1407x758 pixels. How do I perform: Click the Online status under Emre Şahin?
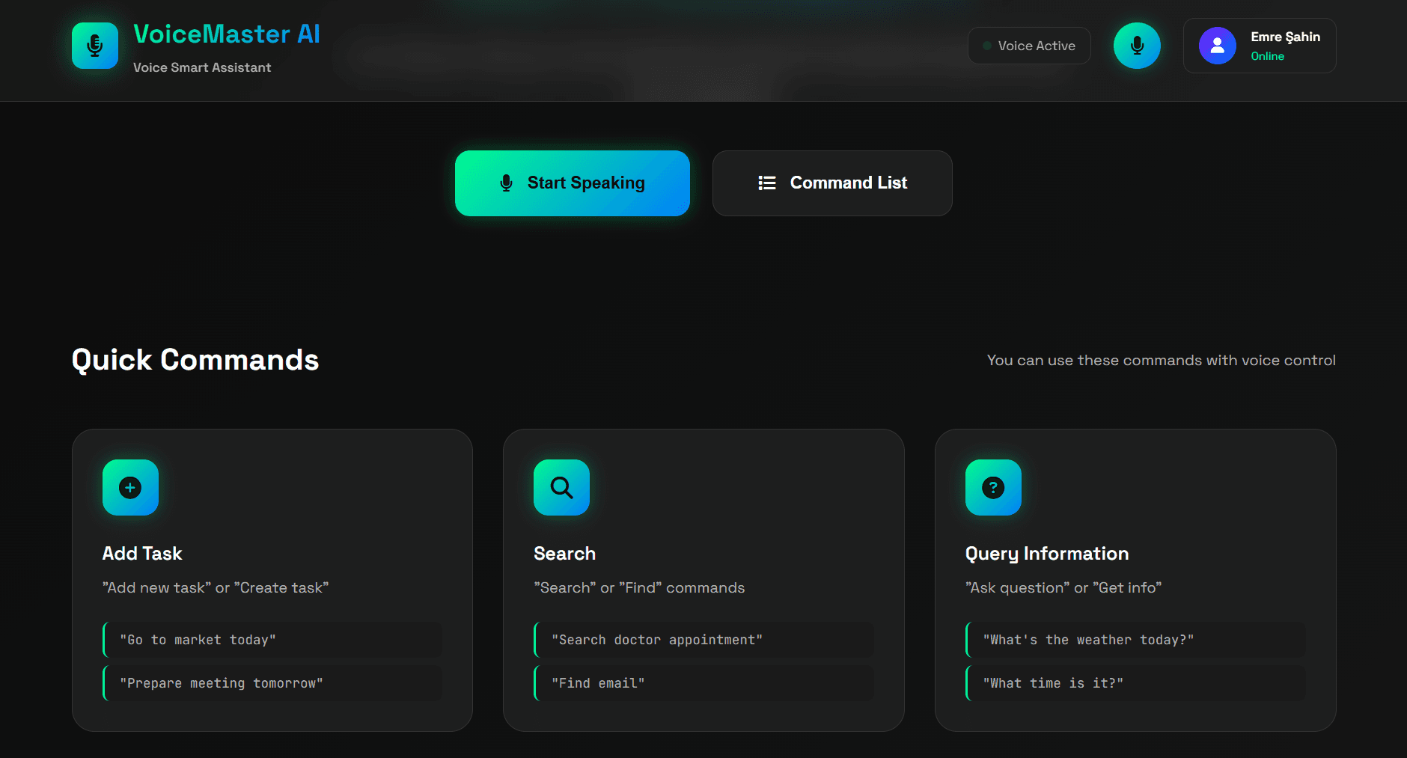pos(1267,56)
